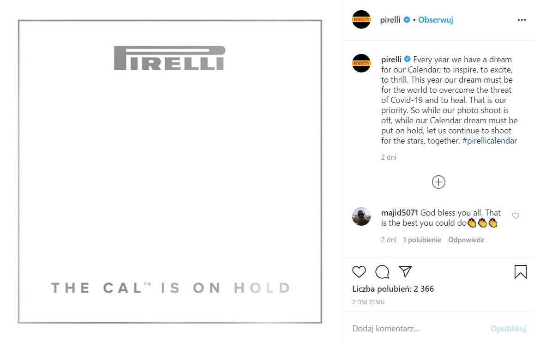
Task: Open comments via speech bubble icon
Action: pos(382,272)
